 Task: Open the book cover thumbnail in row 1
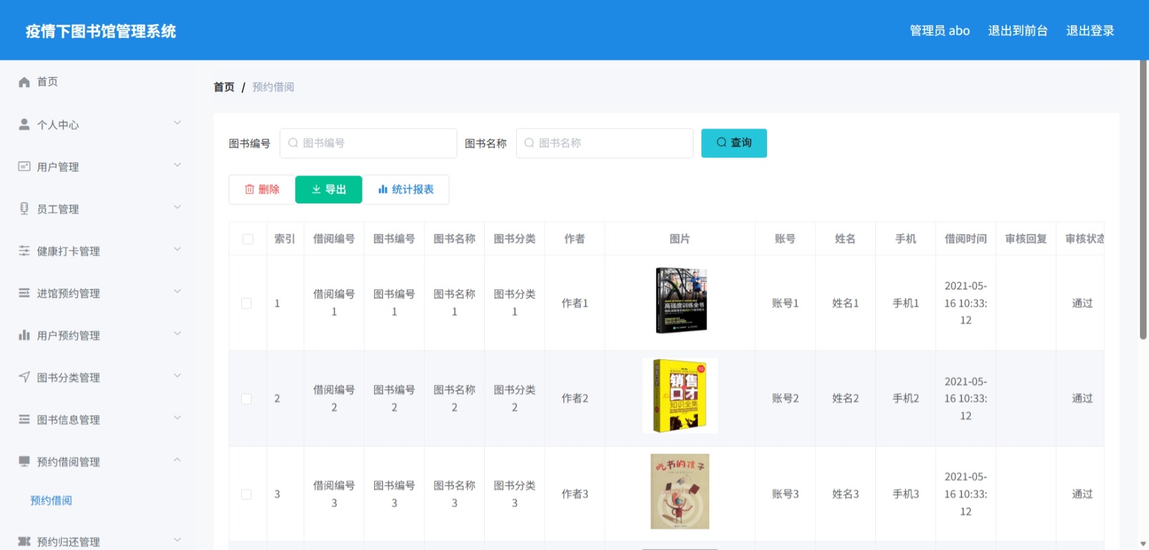pyautogui.click(x=680, y=300)
